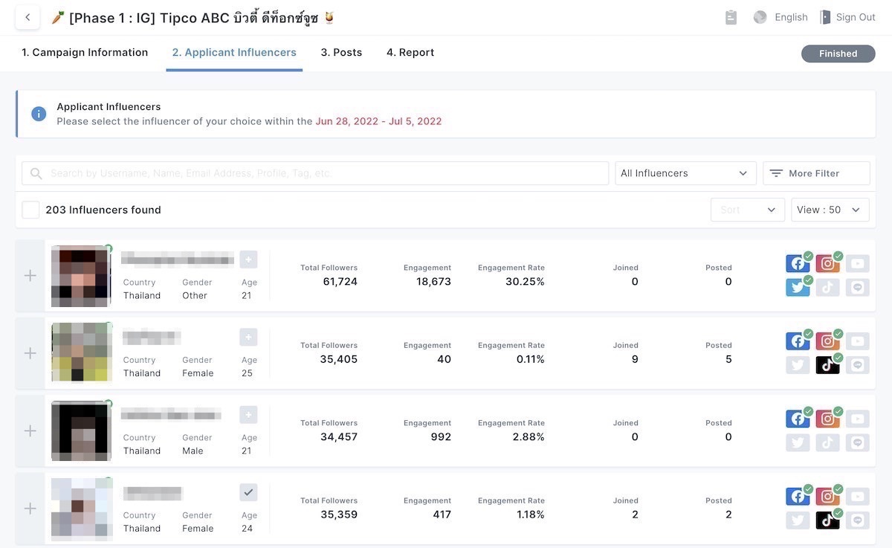Viewport: 892px width, 548px height.
Task: Open the Report tab
Action: coord(410,53)
